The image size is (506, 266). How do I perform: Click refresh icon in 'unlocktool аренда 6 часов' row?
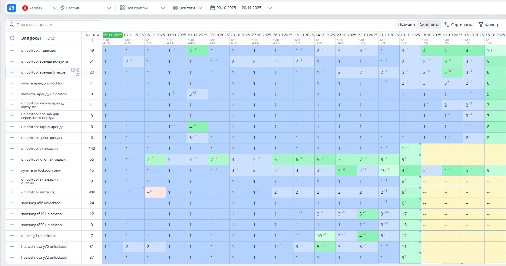[x=78, y=74]
